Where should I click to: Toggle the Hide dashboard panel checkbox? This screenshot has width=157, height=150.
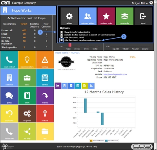[62, 37]
